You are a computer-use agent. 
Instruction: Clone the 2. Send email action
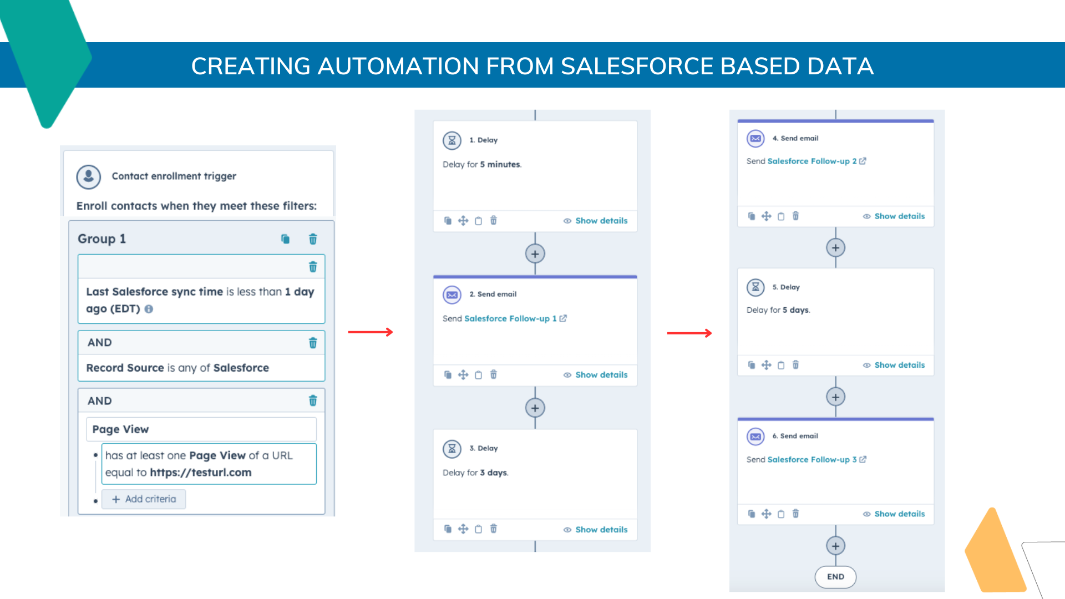[x=448, y=375]
